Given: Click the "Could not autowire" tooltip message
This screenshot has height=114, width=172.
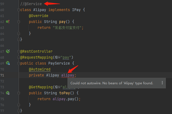Looking at the screenshot, I should pyautogui.click(x=112, y=83).
